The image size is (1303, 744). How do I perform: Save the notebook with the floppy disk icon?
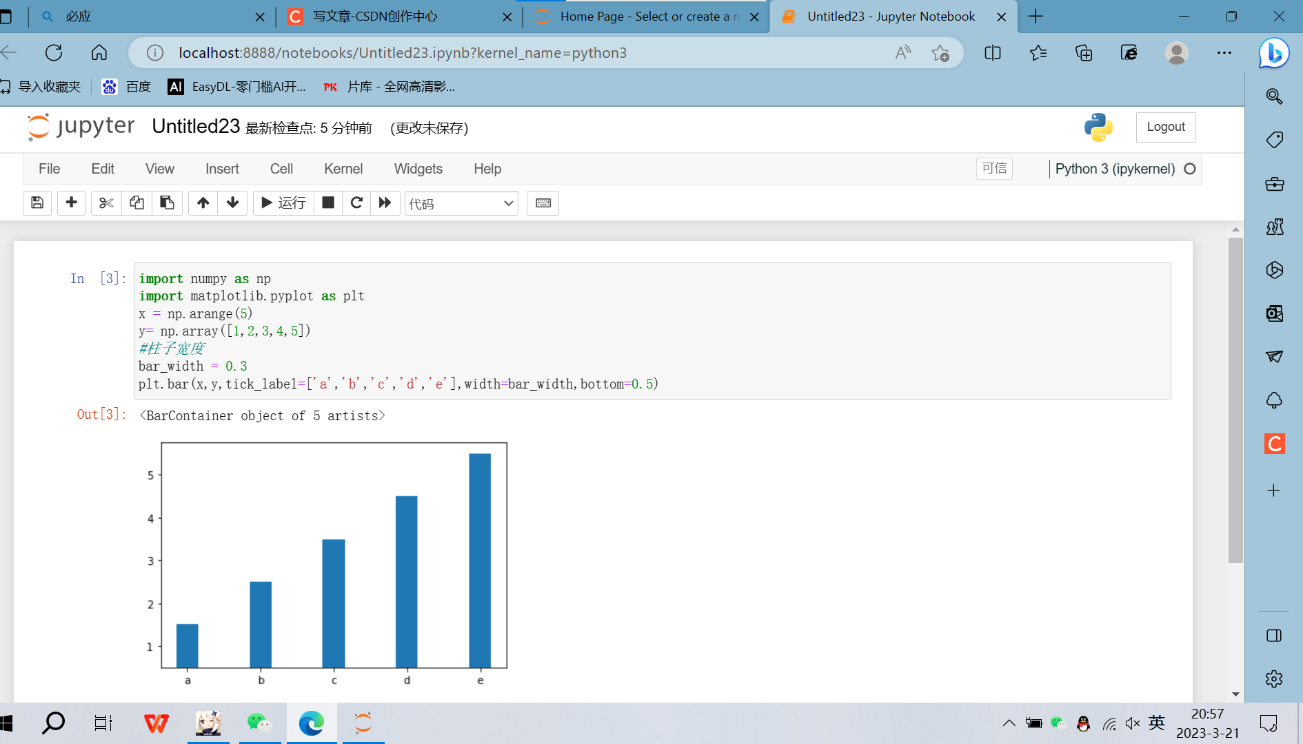coord(37,203)
